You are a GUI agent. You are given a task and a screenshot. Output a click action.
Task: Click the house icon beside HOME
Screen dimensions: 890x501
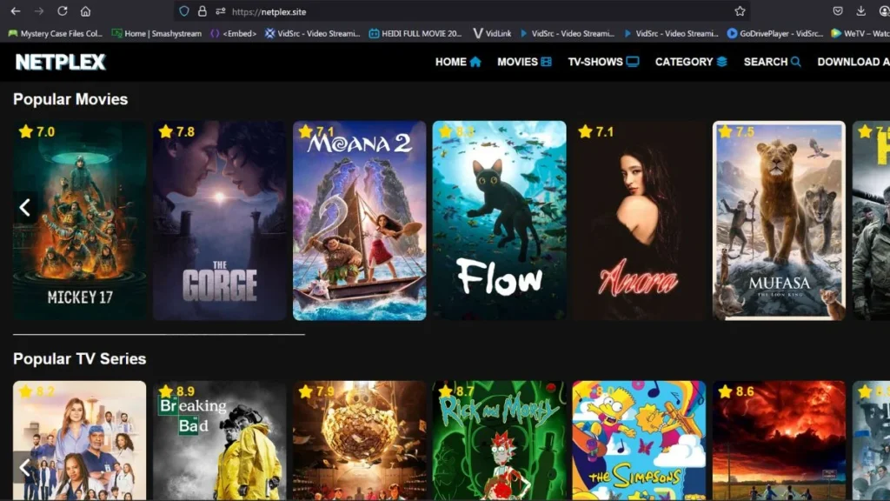(474, 62)
